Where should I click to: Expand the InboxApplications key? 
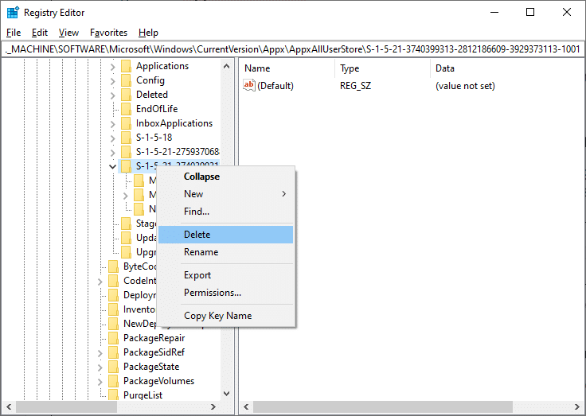[113, 124]
